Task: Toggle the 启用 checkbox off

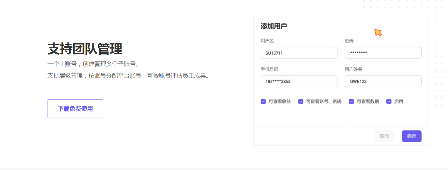Action: [x=389, y=101]
